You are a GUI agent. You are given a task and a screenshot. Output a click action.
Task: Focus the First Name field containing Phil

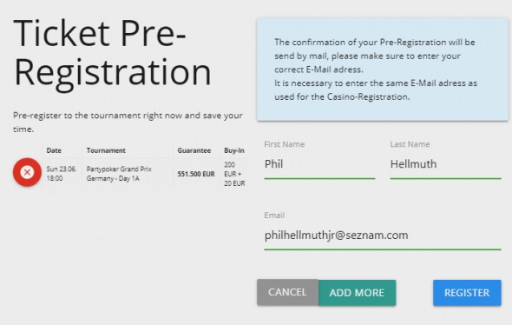[x=319, y=164]
